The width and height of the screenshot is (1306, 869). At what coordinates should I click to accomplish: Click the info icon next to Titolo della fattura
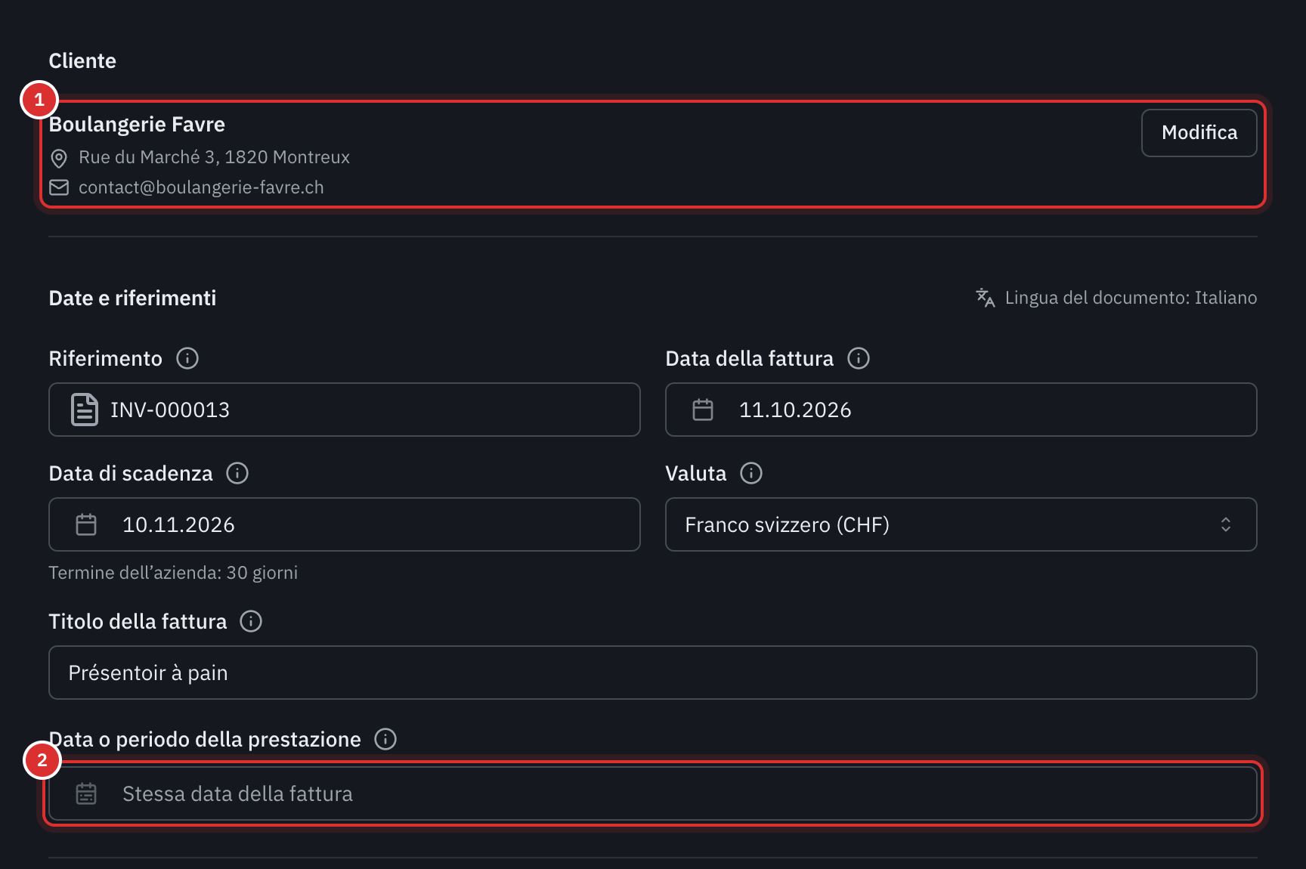[x=251, y=621]
